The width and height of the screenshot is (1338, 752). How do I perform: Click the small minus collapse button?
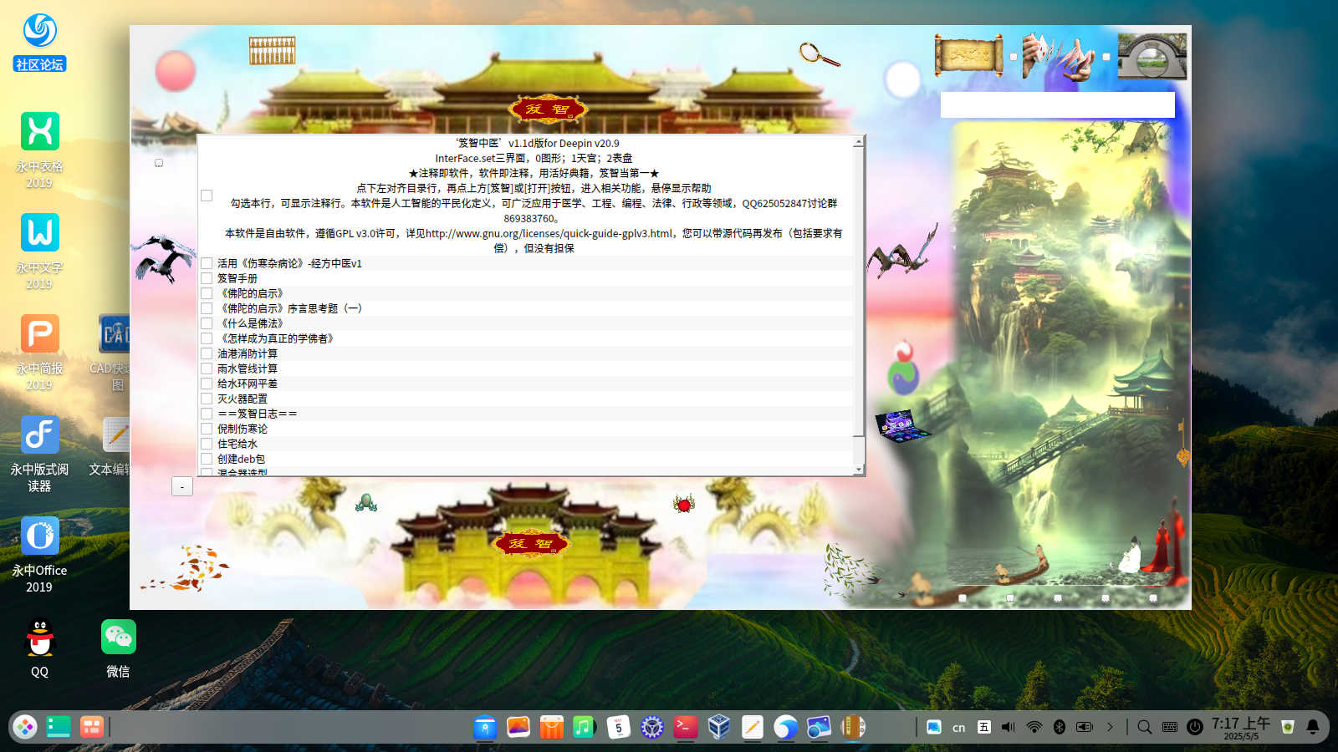(182, 486)
